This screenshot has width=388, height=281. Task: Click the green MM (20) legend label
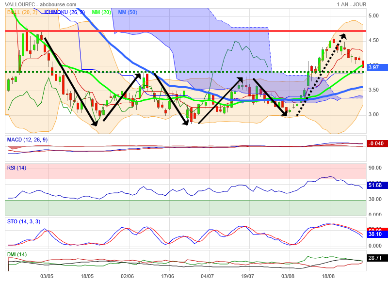101,12
